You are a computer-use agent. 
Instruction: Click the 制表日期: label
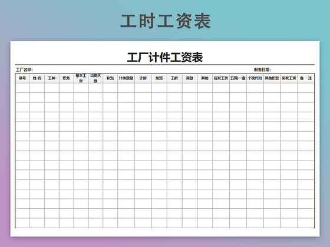262,70
